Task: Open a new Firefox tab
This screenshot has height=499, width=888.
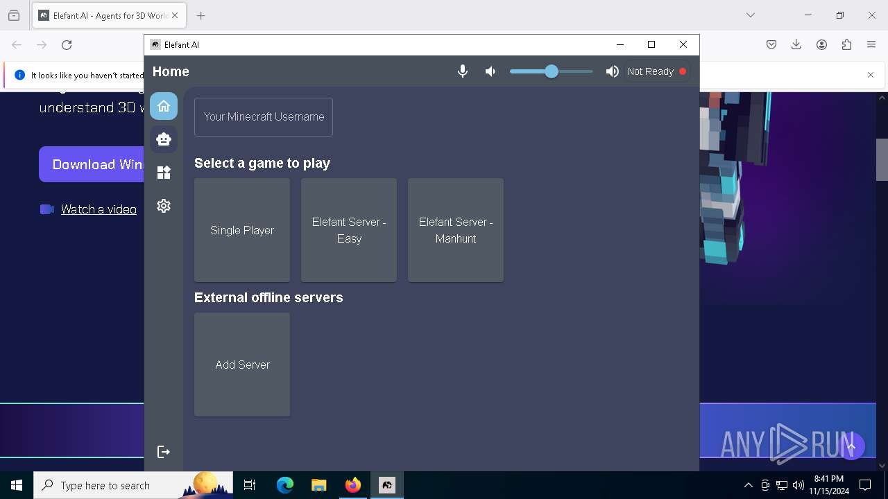Action: coord(201,15)
